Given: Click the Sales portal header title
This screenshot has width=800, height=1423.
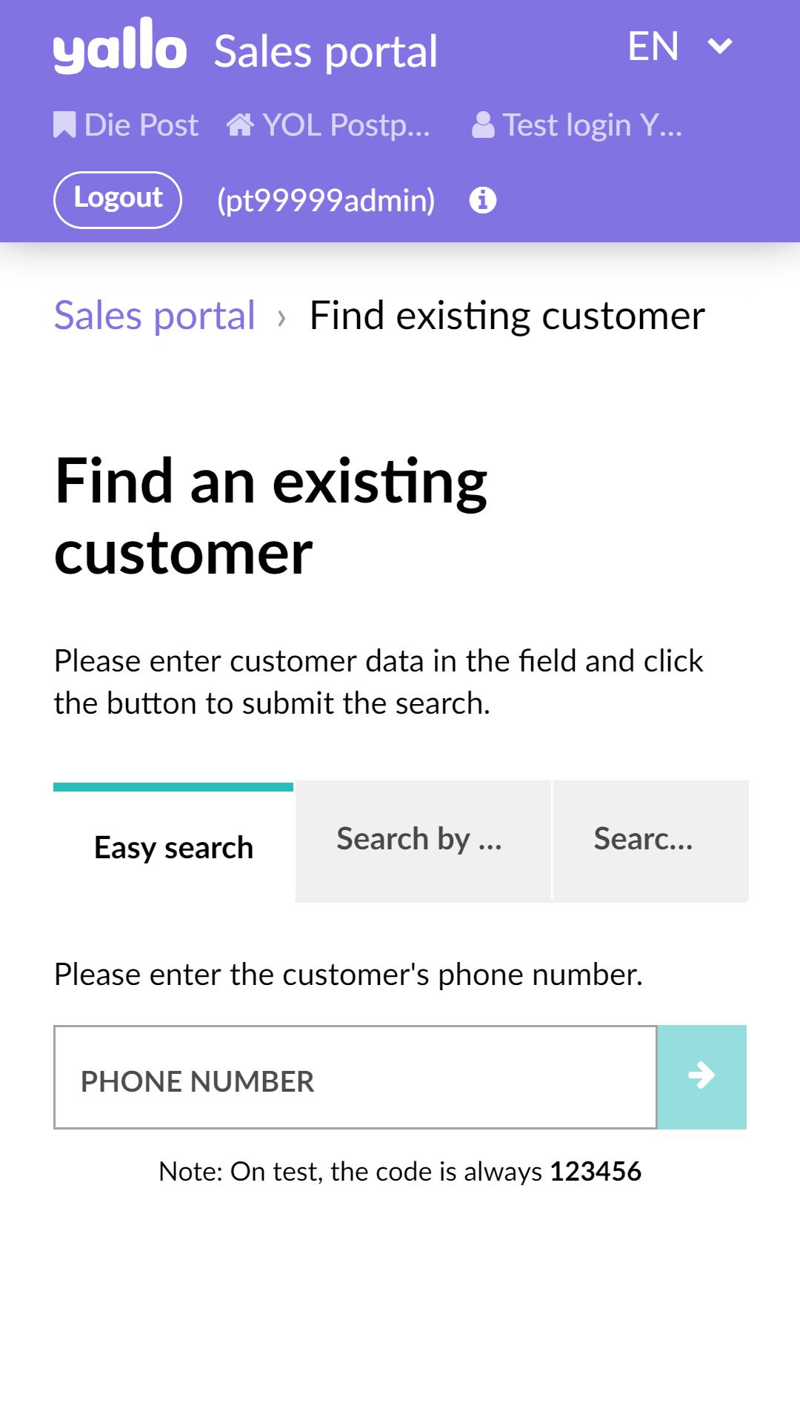Looking at the screenshot, I should point(326,51).
